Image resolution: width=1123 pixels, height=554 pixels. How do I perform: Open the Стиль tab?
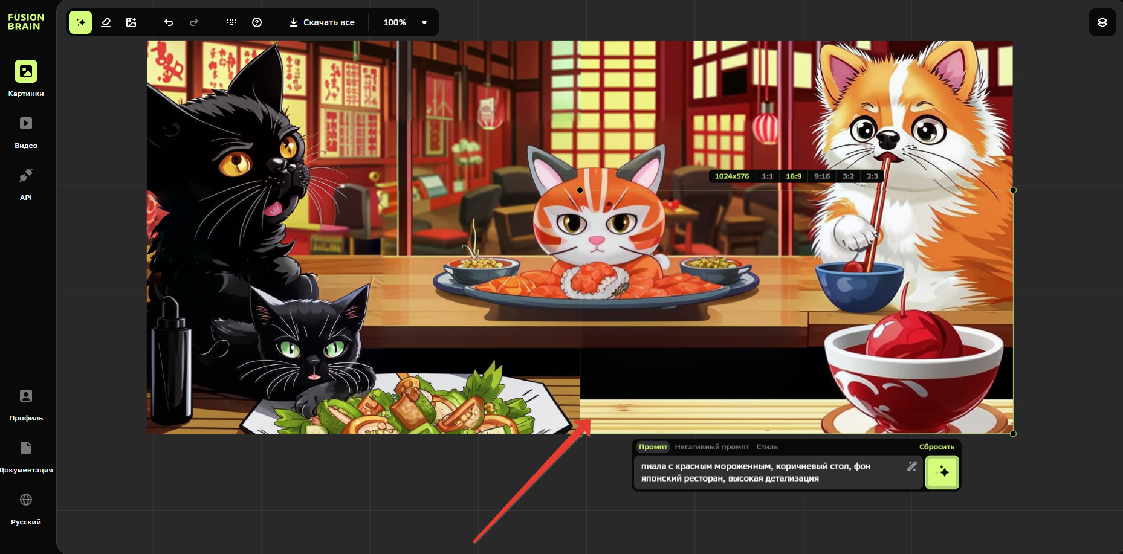point(767,447)
